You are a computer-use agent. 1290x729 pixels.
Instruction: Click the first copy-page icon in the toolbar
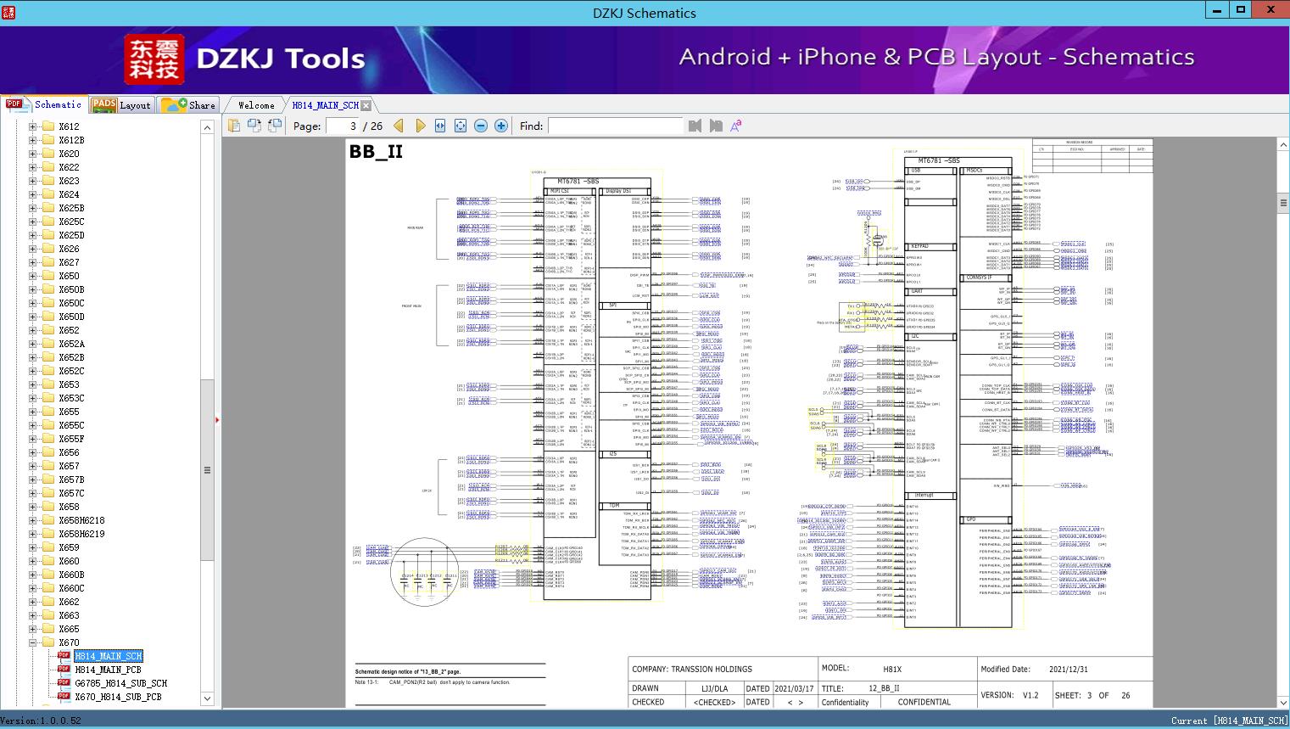(x=234, y=126)
